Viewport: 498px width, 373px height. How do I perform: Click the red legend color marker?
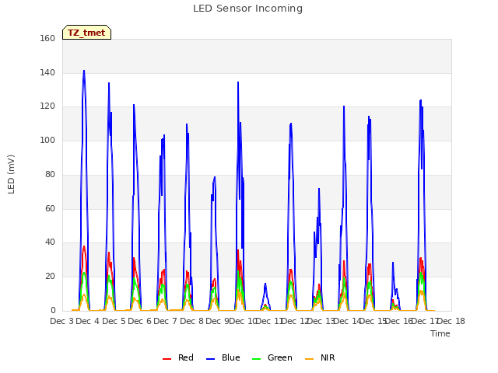click(167, 359)
